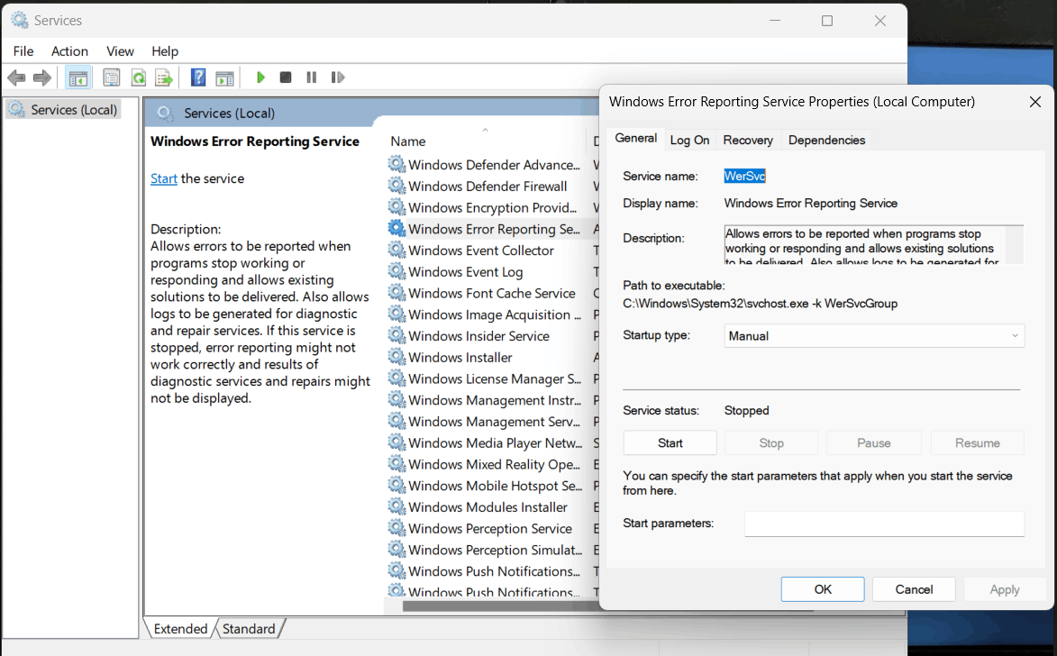Click the horizontal scrollbar of the services list
Screen dimensions: 1057x656
pyautogui.click(x=501, y=606)
